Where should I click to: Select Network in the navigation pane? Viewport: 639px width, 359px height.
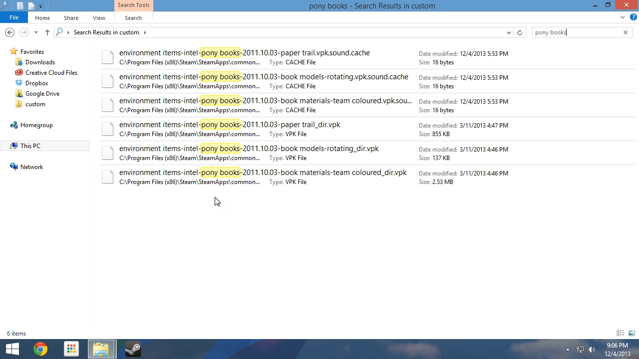31,167
